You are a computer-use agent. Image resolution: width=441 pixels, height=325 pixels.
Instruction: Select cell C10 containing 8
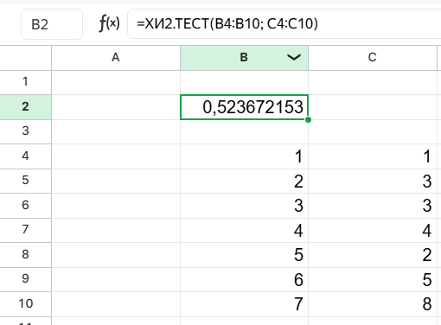coord(373,304)
